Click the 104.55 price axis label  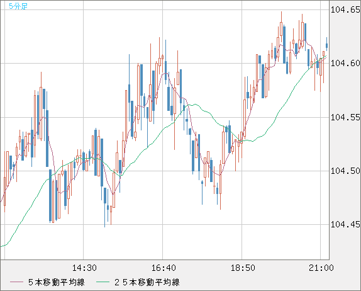(x=345, y=117)
